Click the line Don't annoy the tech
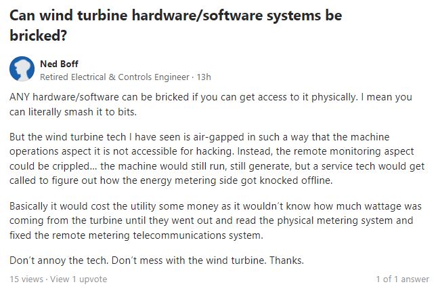438x291 pixels. pos(156,260)
